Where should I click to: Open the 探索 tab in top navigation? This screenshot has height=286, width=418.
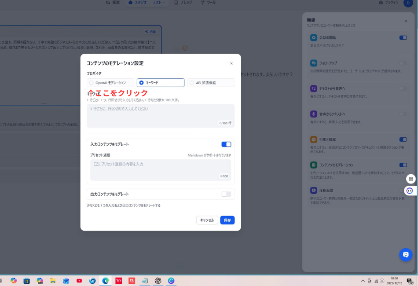[113, 3]
